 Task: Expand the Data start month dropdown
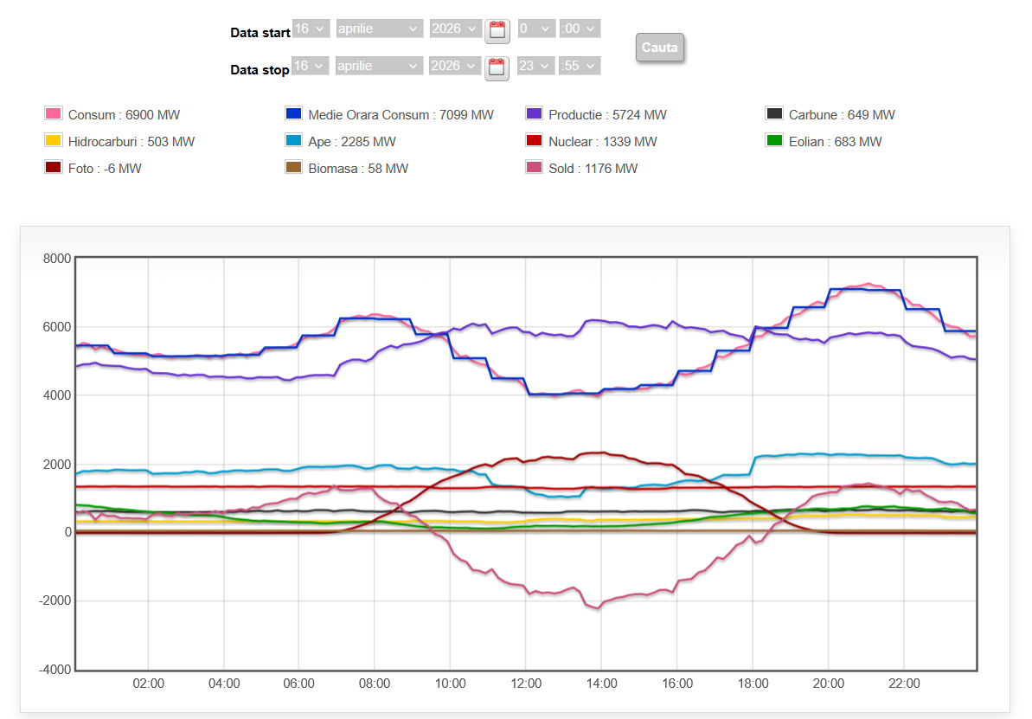tap(380, 29)
